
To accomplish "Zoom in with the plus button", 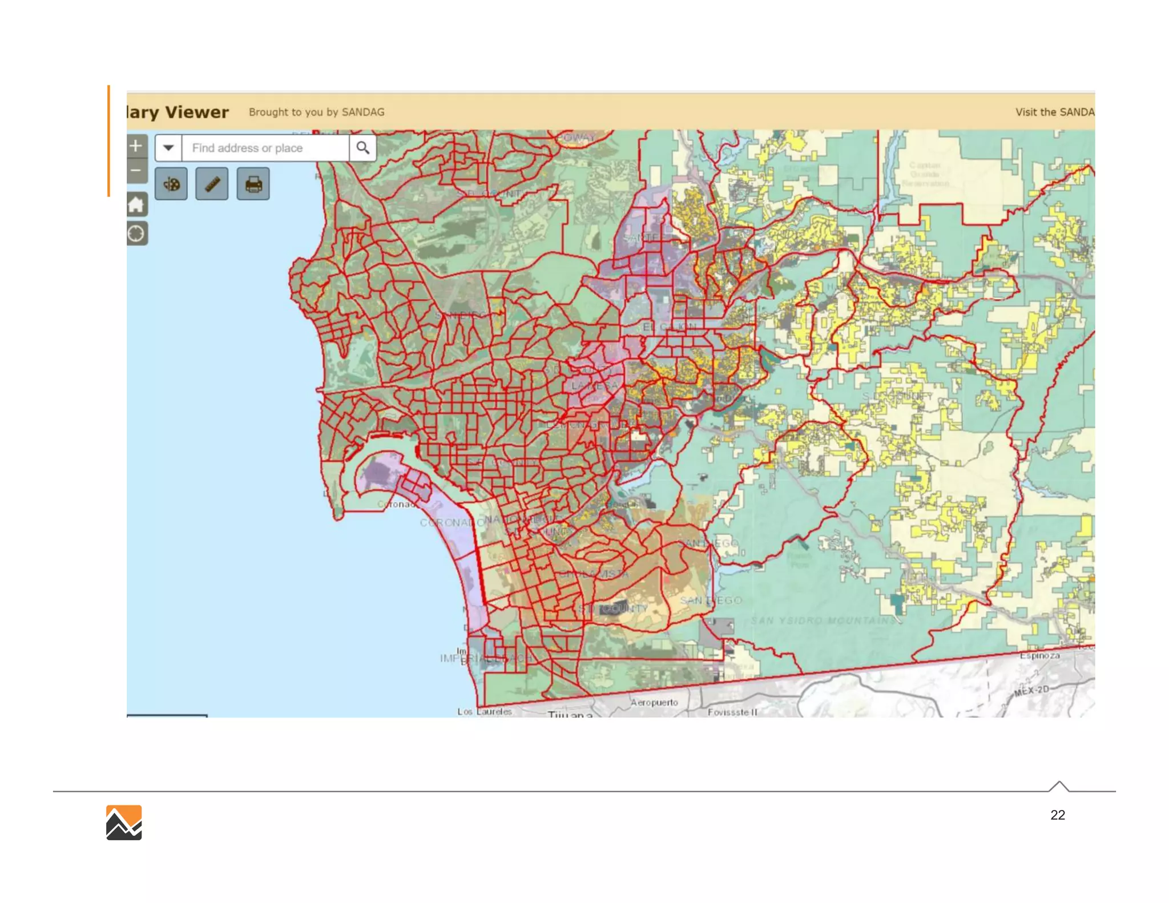I will click(136, 146).
